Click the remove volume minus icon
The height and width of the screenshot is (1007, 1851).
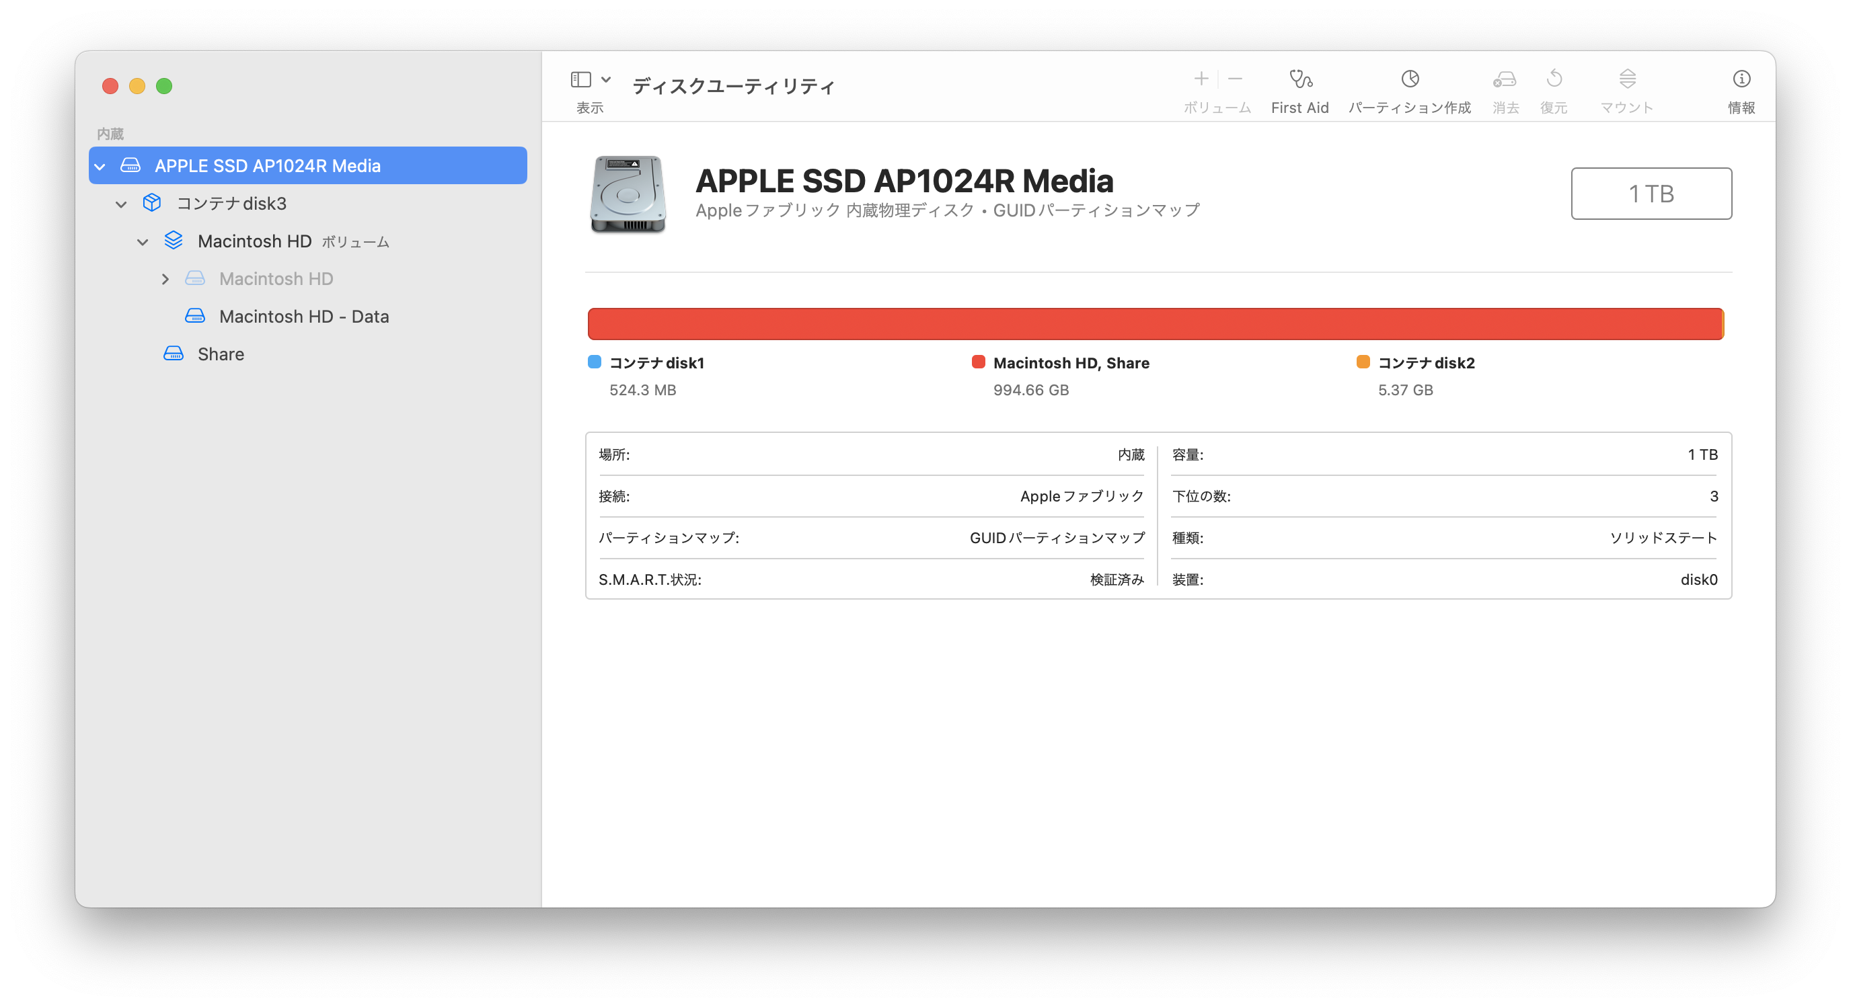pos(1235,78)
